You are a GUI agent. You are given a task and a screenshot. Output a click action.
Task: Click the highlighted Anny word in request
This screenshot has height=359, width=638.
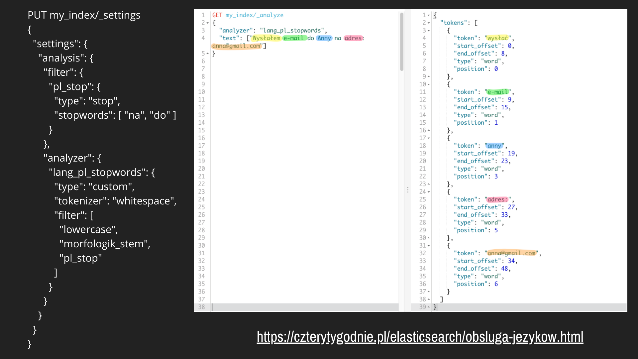coord(324,38)
